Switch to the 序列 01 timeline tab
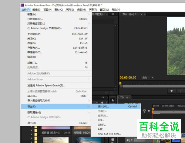 [x=124, y=98]
